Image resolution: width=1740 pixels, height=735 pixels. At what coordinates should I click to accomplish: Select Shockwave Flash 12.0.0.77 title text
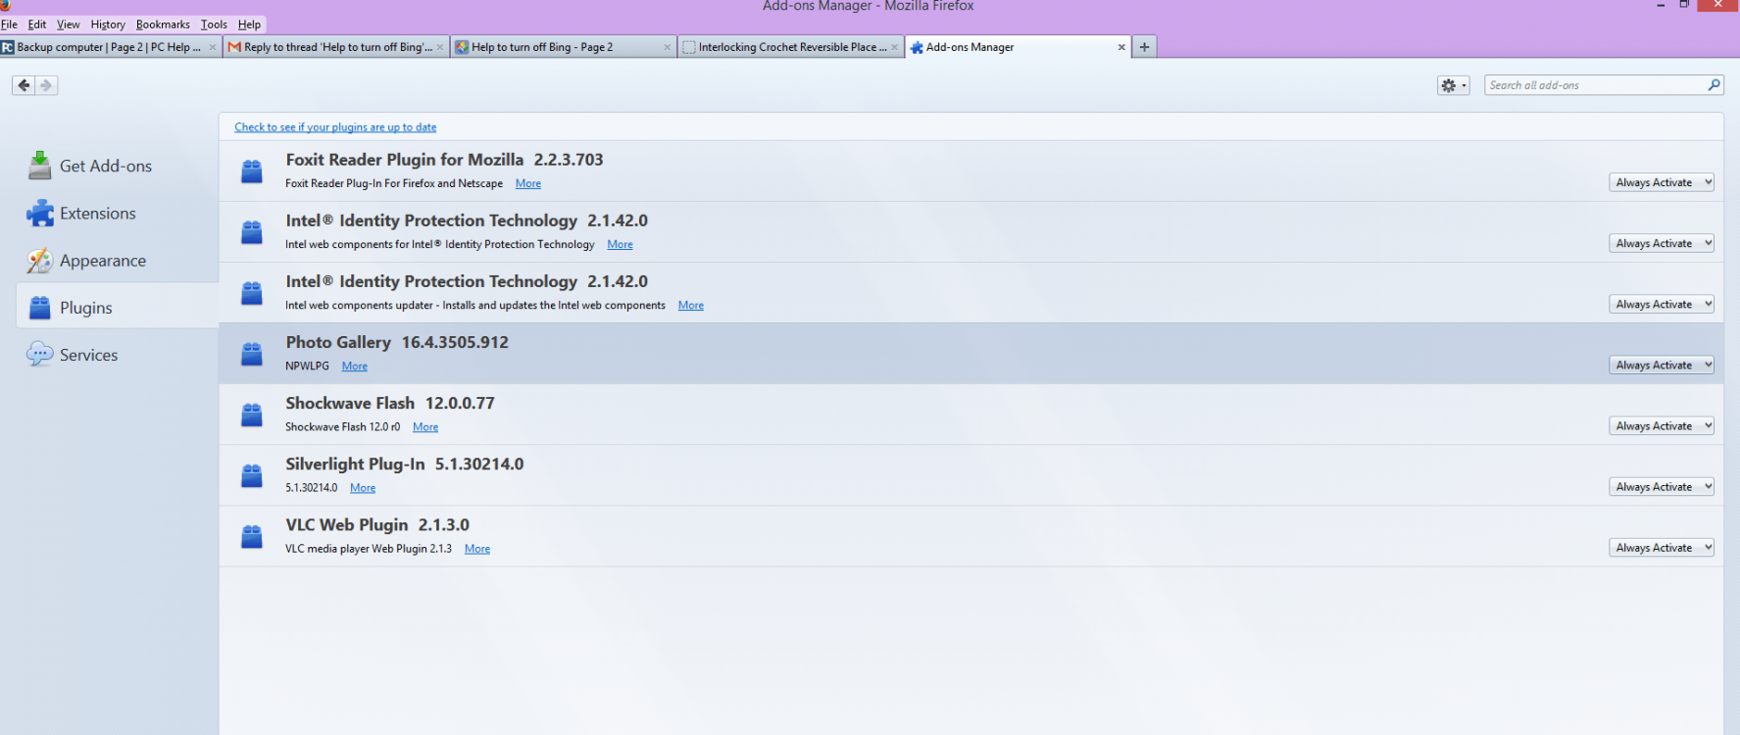(390, 403)
